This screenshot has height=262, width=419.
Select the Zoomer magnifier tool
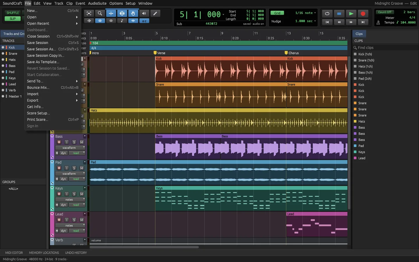[x=100, y=13]
